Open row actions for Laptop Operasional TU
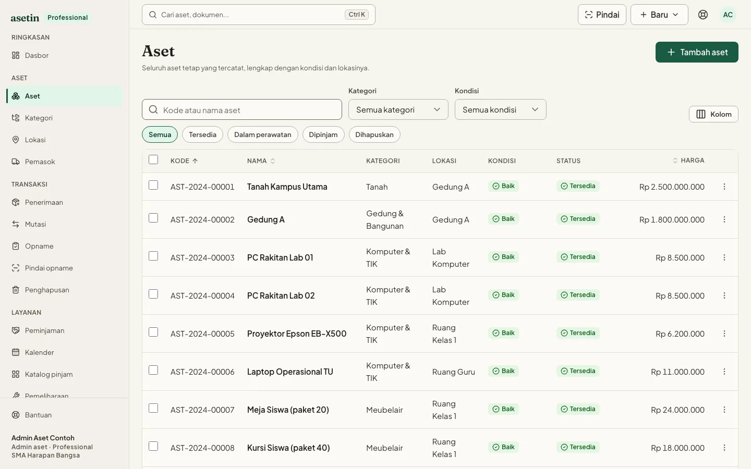Screen dimensions: 751x469 click(724, 372)
